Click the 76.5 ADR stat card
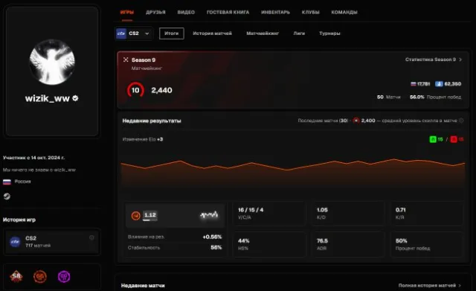Image resolution: width=476 pixels, height=291 pixels. (x=348, y=245)
